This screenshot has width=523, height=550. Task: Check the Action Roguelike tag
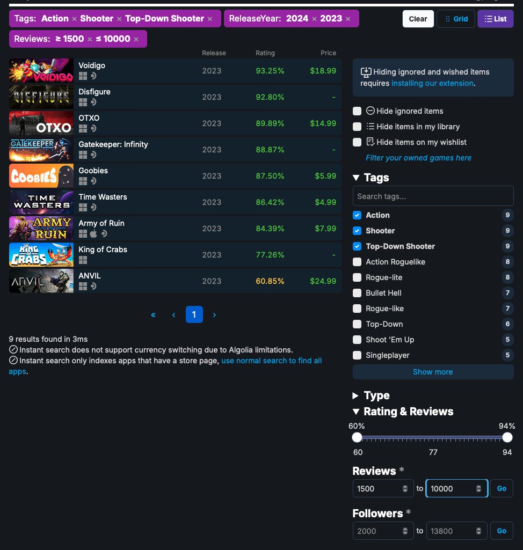coord(357,262)
